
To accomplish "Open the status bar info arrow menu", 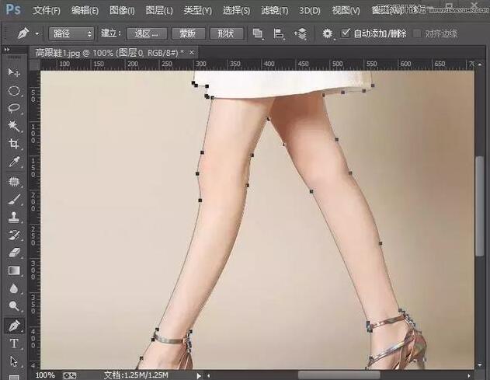I will pos(199,375).
